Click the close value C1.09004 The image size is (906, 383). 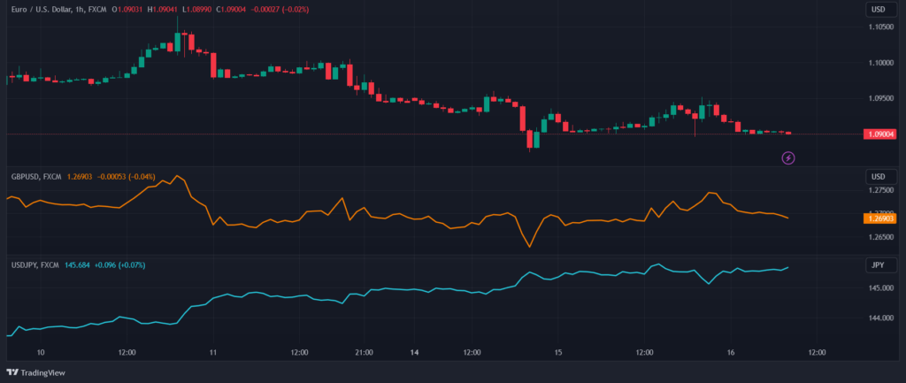tap(231, 10)
